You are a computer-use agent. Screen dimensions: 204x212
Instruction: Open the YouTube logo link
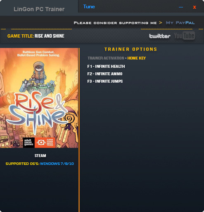pyautogui.click(x=185, y=36)
